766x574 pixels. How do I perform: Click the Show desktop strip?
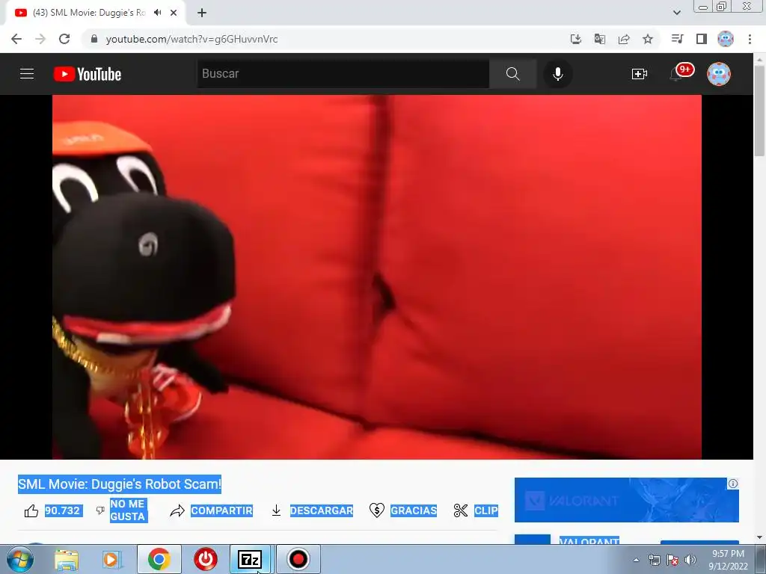pyautogui.click(x=761, y=559)
